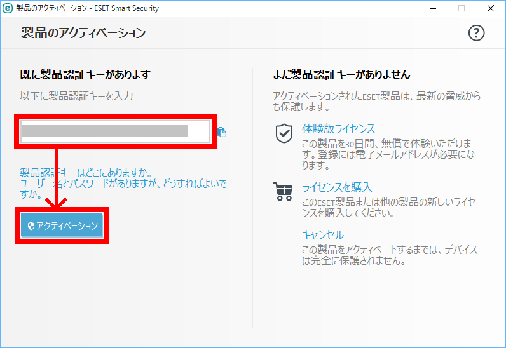The image size is (506, 348).
Task: Close the ESET activation window
Action: [x=491, y=8]
